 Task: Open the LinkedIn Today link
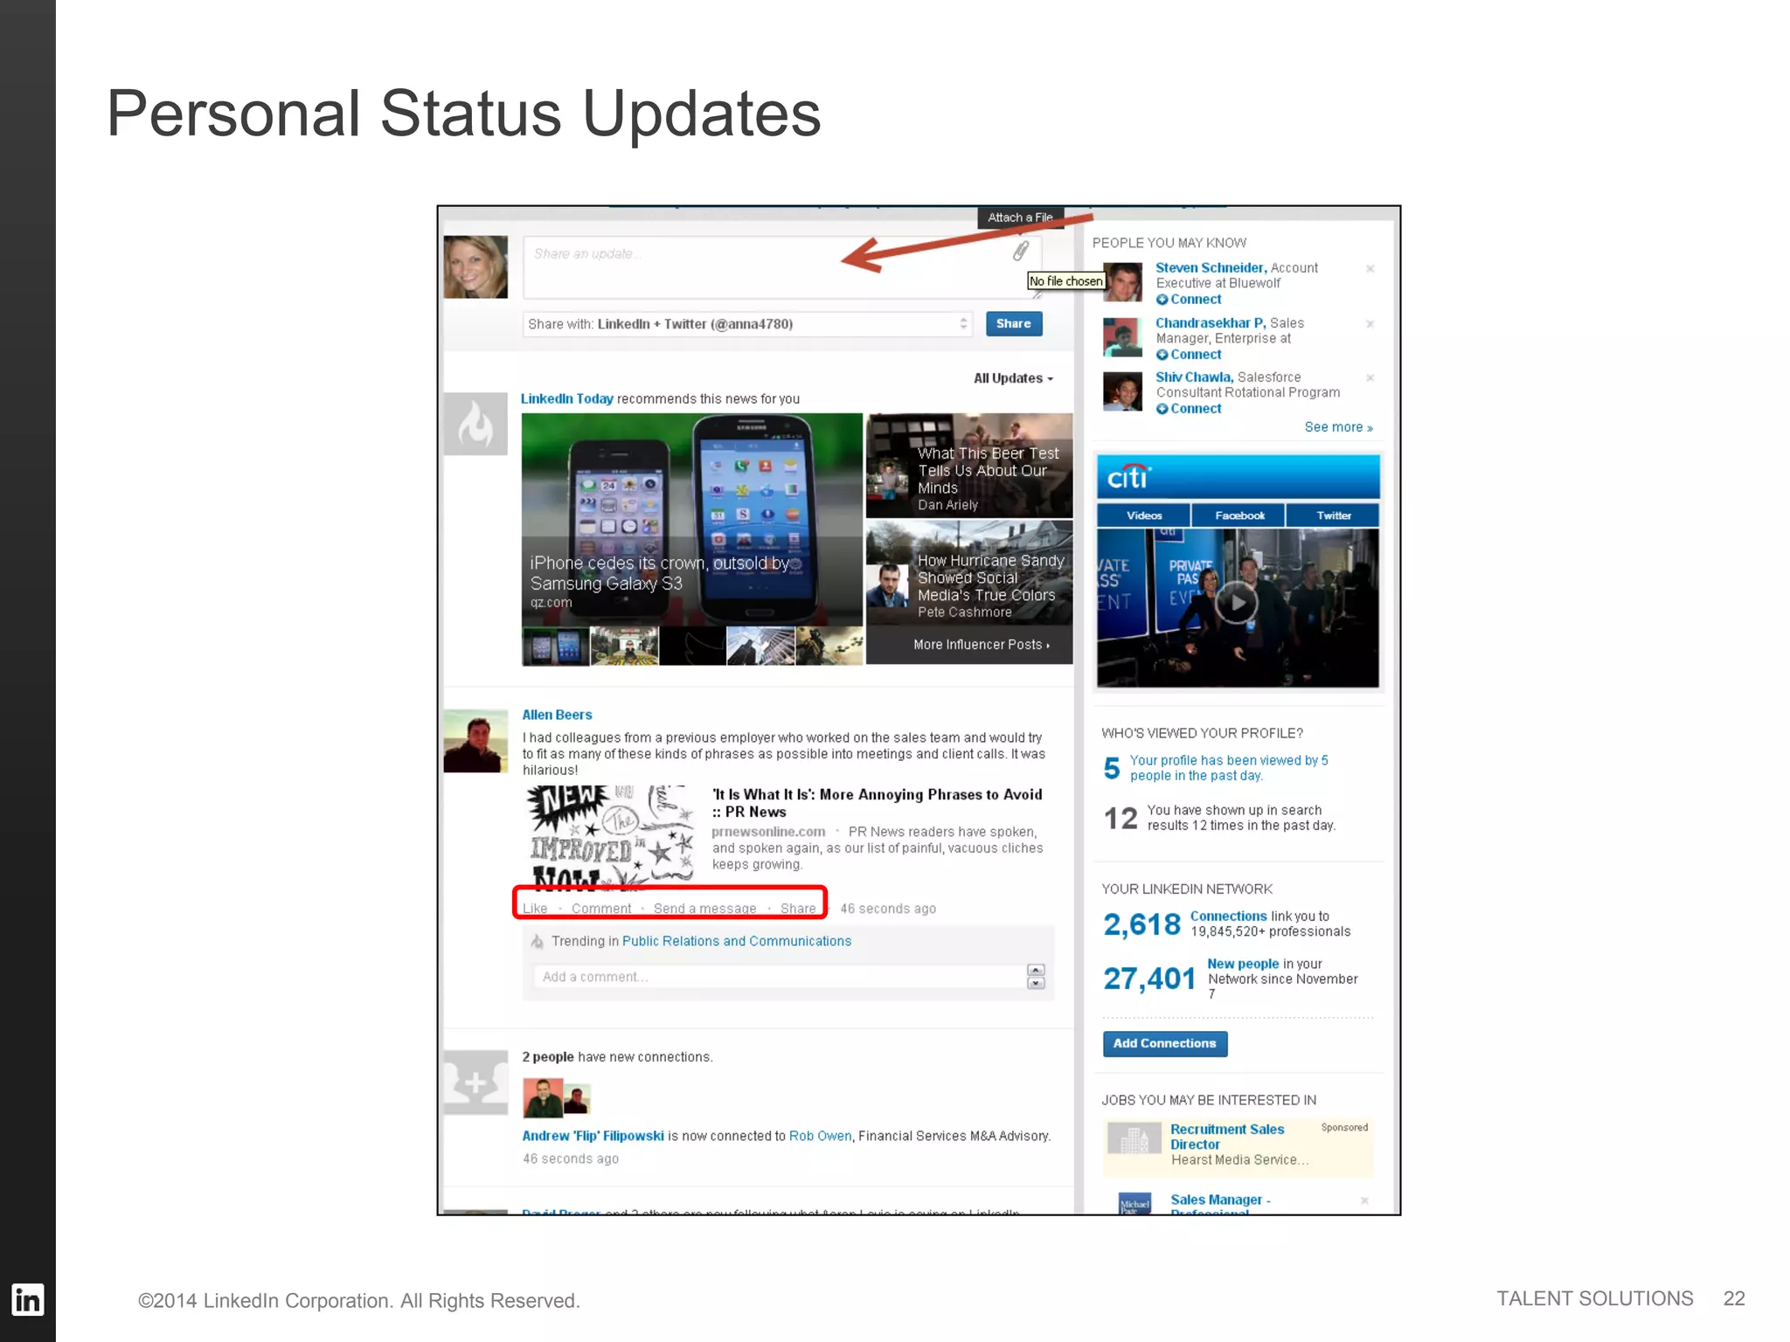point(566,398)
